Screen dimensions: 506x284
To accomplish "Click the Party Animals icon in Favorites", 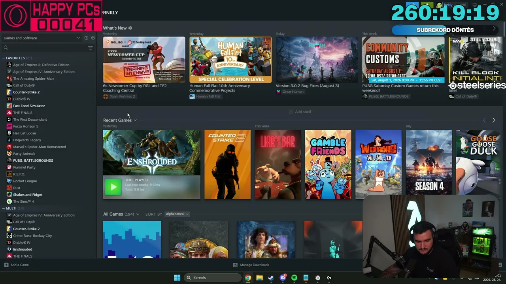I will tap(9, 153).
